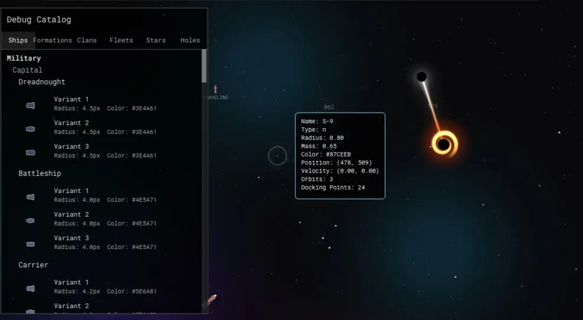583x320 pixels.
Task: Open the Fleets tab
Action: coord(121,40)
